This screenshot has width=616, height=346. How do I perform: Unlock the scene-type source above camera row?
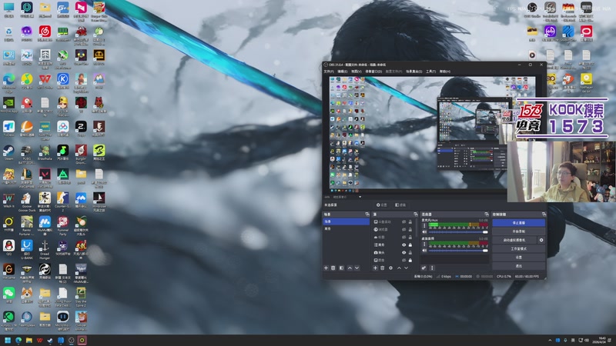pos(410,245)
